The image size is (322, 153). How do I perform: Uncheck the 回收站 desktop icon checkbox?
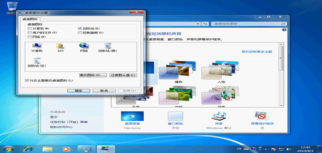tap(80, 29)
